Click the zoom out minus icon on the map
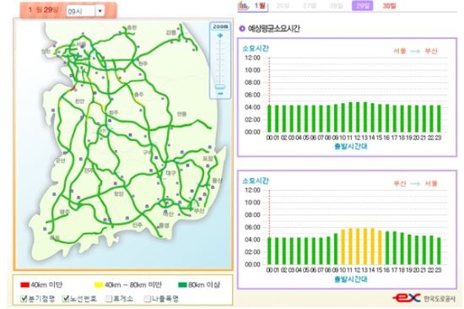The height and width of the screenshot is (309, 464). coord(220,94)
